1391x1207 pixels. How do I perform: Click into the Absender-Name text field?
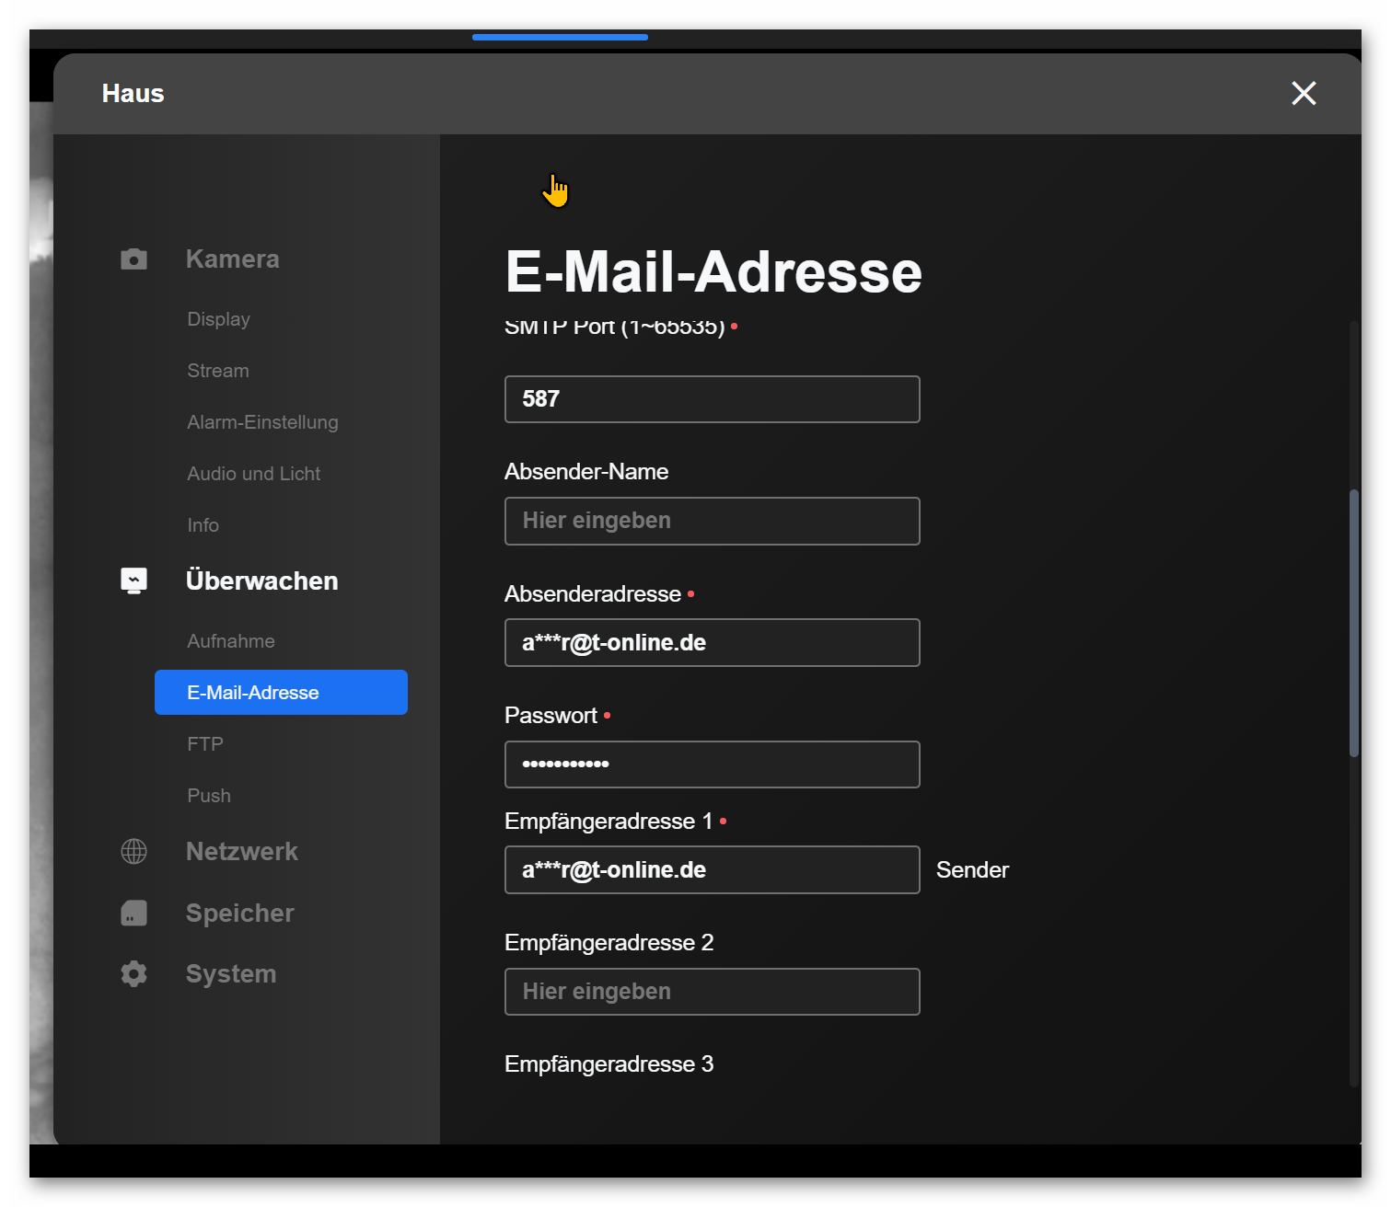(712, 521)
